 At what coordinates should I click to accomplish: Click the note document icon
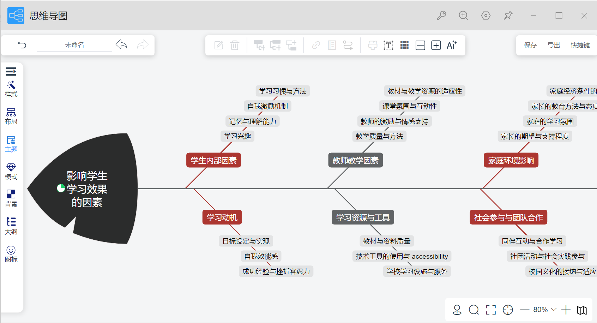point(332,45)
